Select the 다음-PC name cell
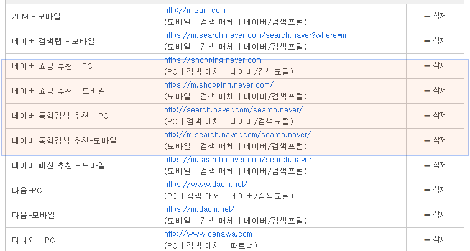 tap(81, 191)
